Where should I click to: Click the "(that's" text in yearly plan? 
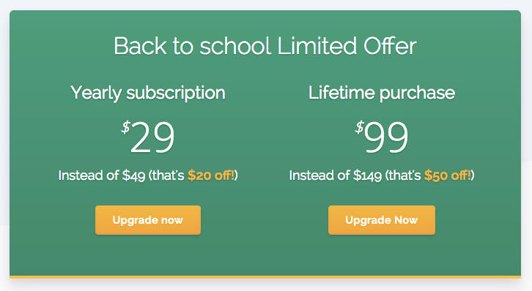click(x=166, y=175)
